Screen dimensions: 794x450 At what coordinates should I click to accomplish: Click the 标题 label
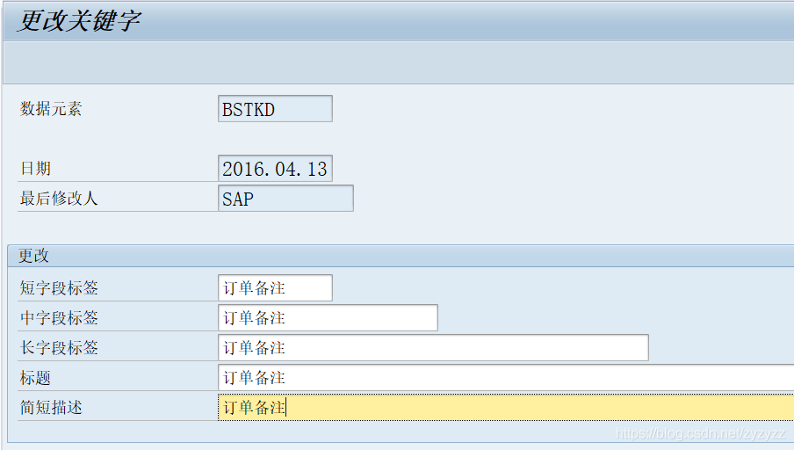click(35, 378)
